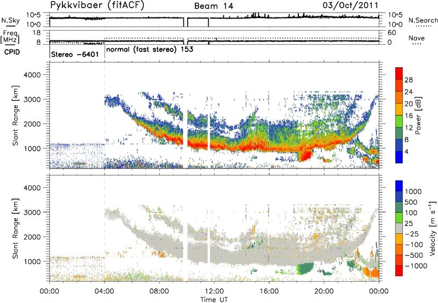Click velocity colorbar value -25
The image size is (438, 303).
pos(411,234)
